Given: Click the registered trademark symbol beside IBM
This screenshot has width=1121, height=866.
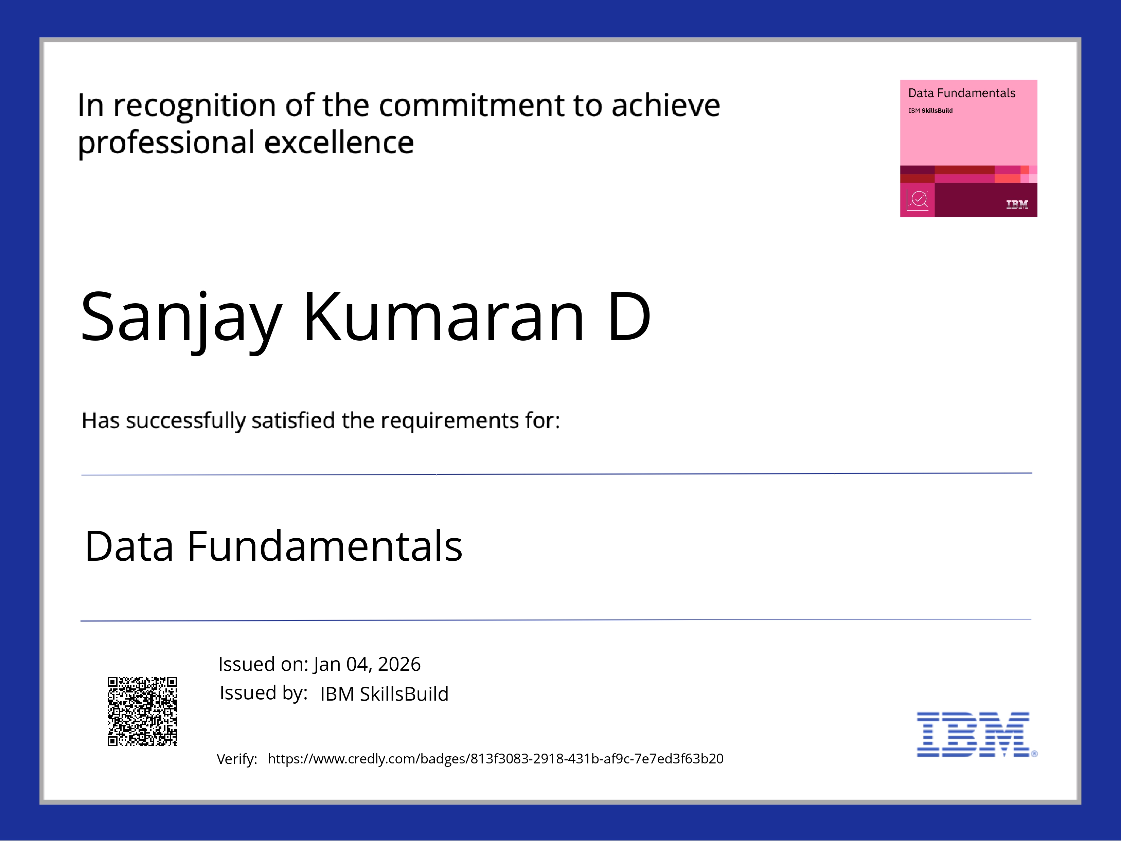Looking at the screenshot, I should (x=1034, y=753).
